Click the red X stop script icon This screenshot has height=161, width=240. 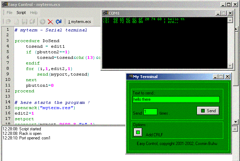pyautogui.click(x=51, y=22)
